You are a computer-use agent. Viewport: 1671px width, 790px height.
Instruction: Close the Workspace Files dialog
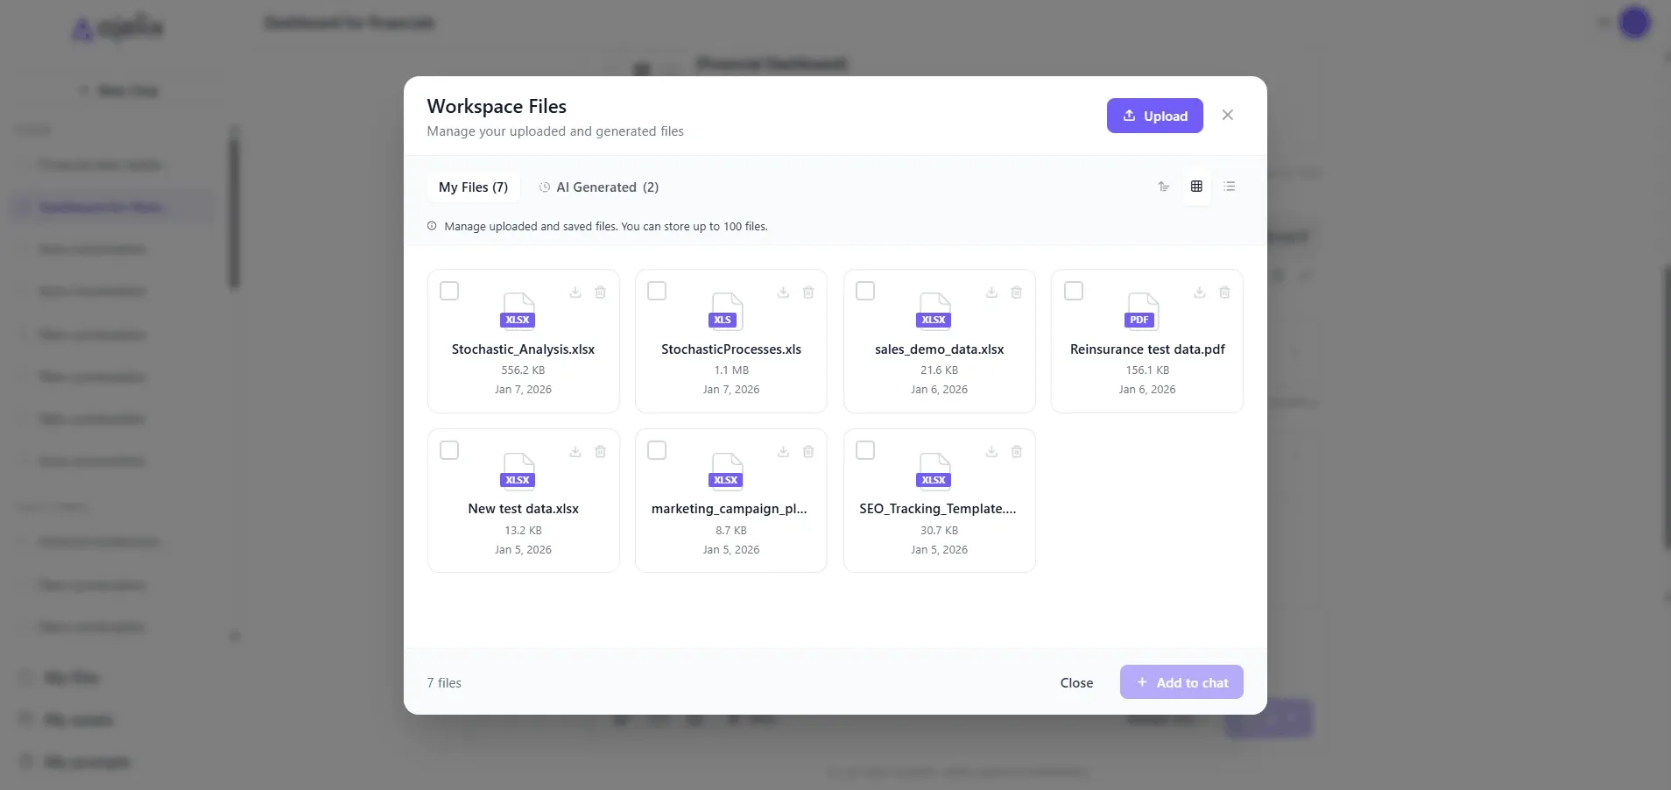coord(1228,115)
